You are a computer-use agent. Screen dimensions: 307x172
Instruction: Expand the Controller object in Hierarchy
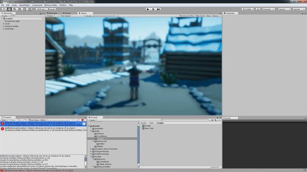click(3, 29)
